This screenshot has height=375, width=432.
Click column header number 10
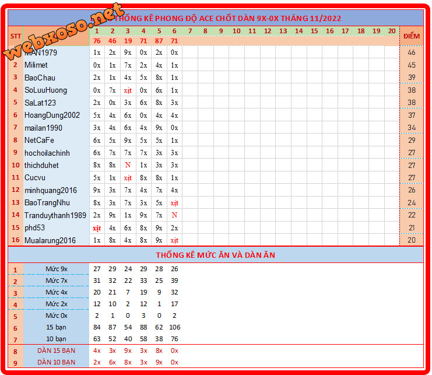[x=236, y=31]
